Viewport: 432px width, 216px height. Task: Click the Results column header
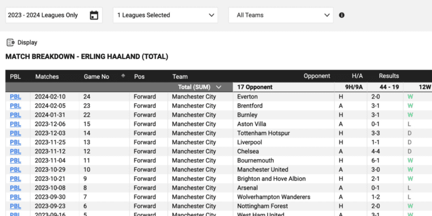389,76
